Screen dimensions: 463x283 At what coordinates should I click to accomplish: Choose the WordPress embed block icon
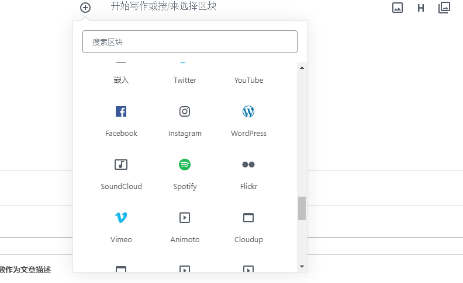pyautogui.click(x=248, y=111)
